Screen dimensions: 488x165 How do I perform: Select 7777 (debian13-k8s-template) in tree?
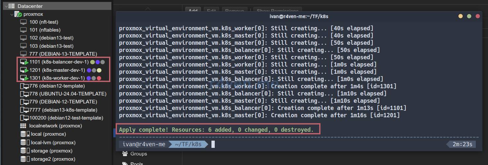(x=63, y=110)
